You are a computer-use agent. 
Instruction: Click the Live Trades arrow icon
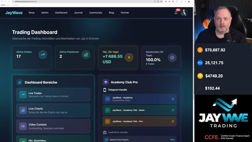click(x=23, y=95)
